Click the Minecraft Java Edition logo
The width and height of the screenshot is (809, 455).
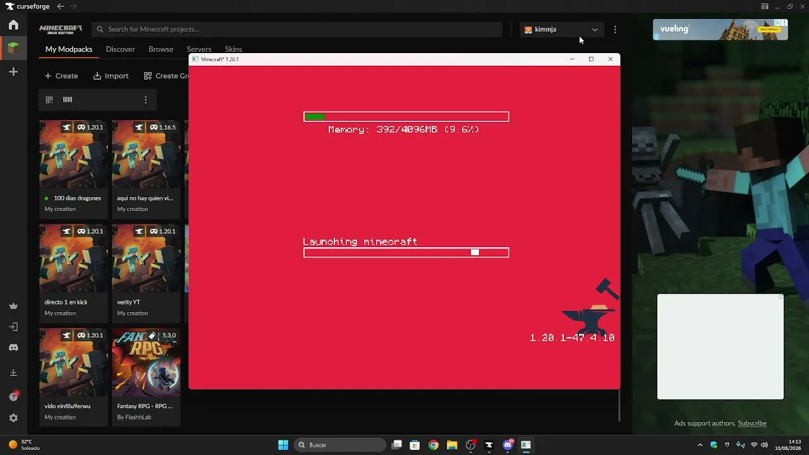pos(61,29)
